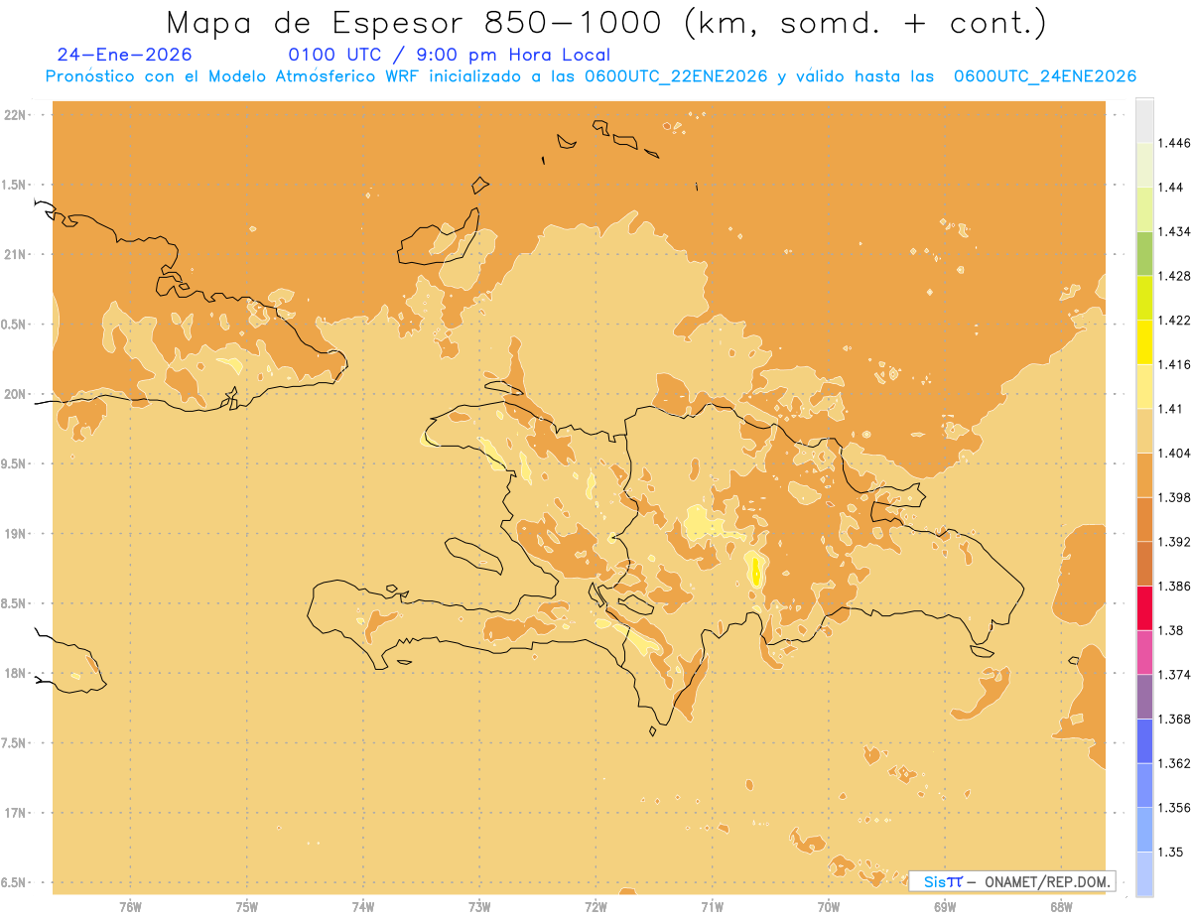Click the latitude label '21N'
Image resolution: width=1191 pixels, height=920 pixels.
point(16,254)
